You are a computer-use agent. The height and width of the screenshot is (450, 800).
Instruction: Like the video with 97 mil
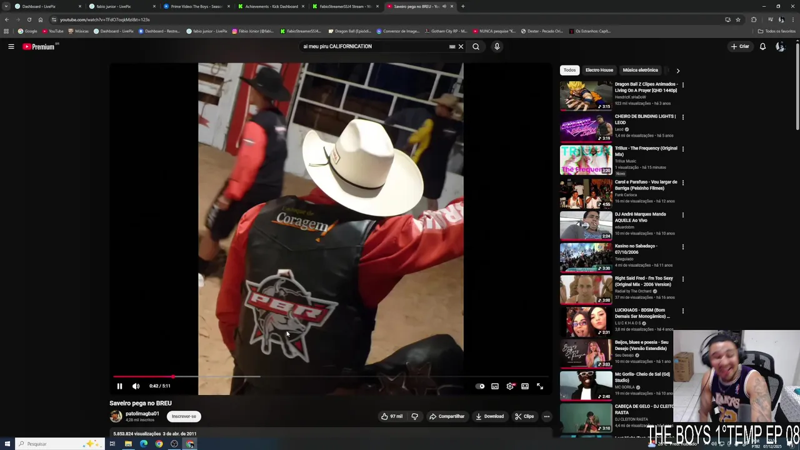pyautogui.click(x=392, y=416)
